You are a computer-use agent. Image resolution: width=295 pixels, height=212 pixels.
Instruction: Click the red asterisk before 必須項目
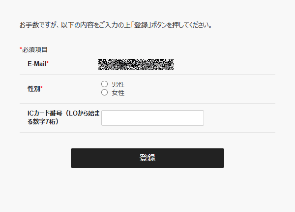[21, 48]
